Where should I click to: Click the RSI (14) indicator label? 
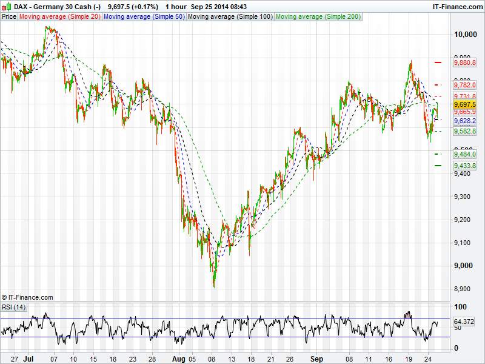click(14, 308)
